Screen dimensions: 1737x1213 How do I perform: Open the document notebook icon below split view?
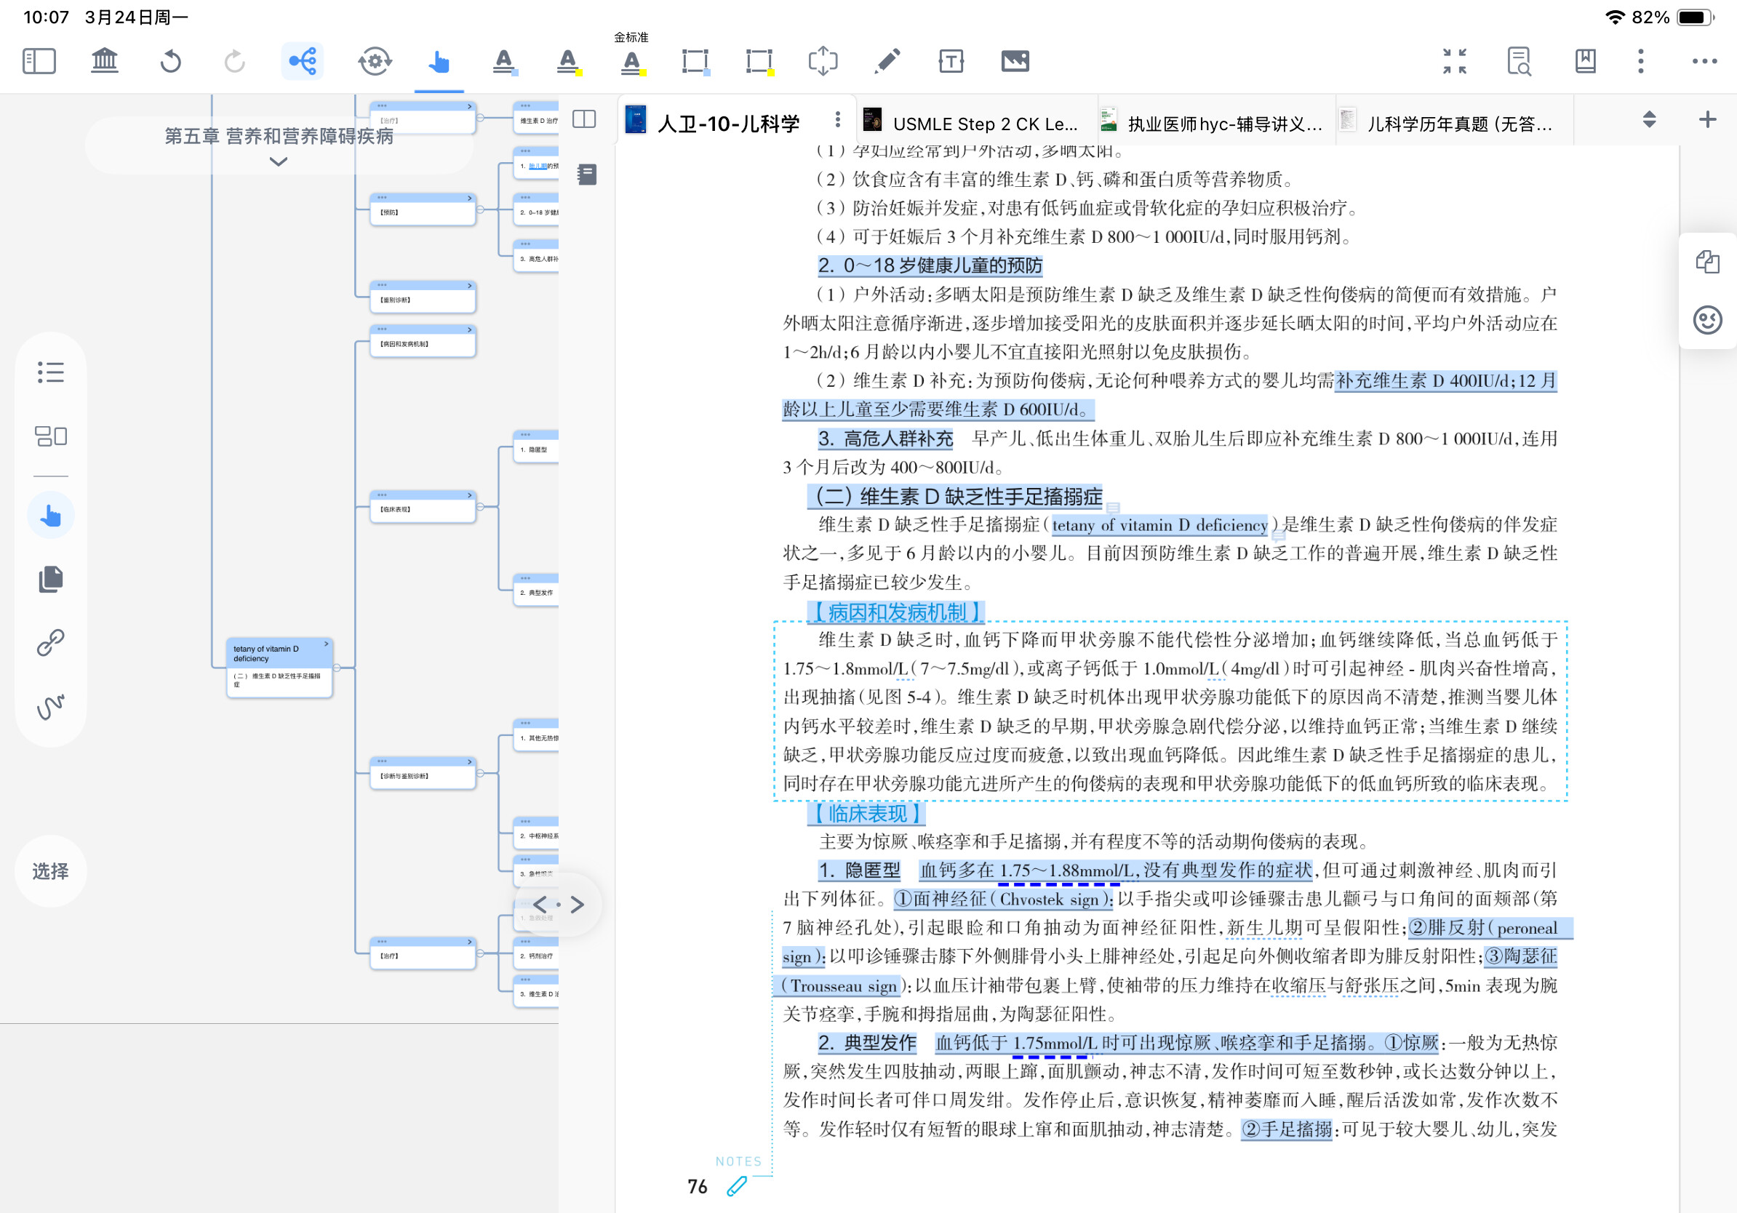[x=587, y=175]
